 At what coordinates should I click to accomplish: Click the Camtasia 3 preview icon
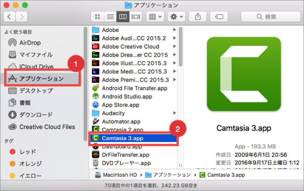tap(244, 74)
